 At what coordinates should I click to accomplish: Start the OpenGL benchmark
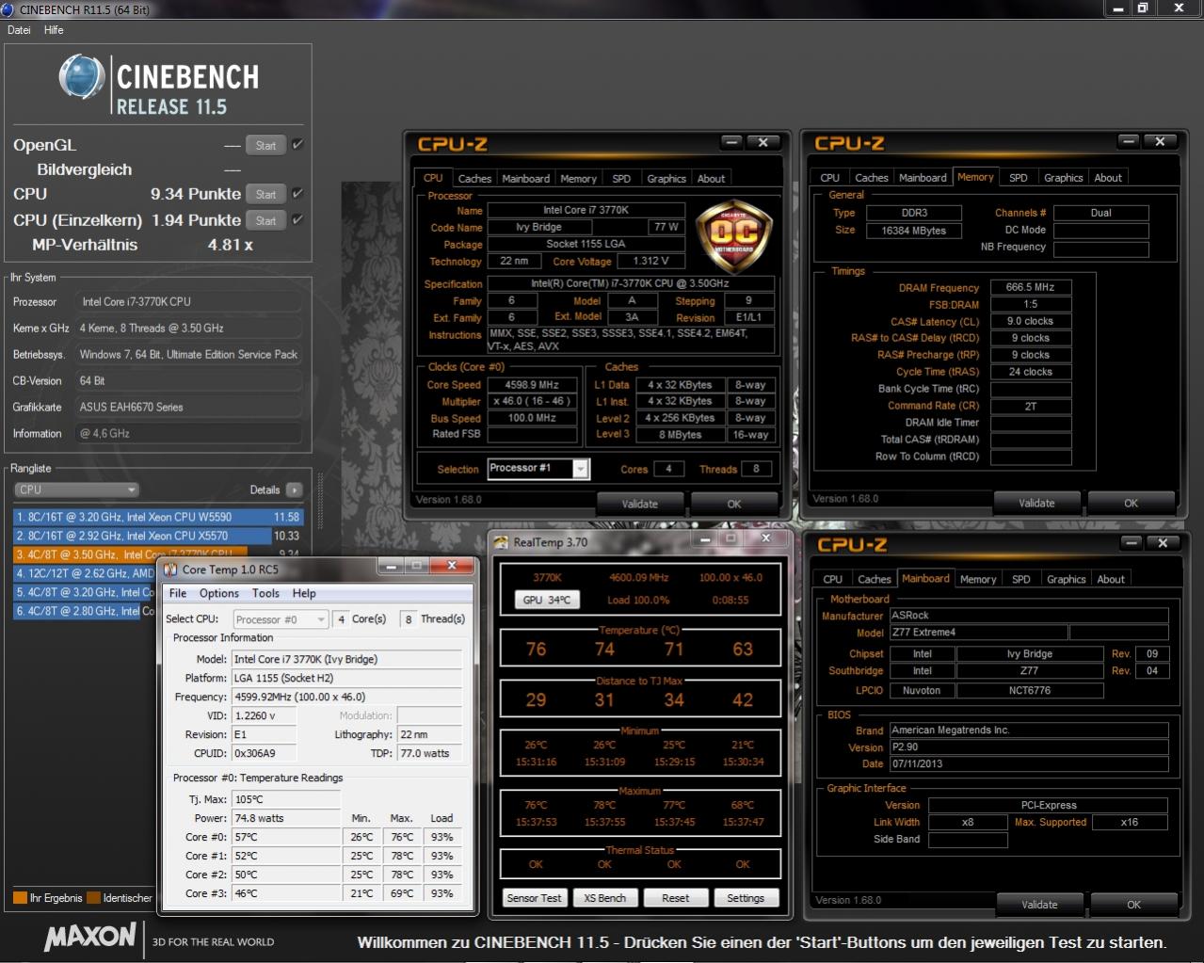265,146
